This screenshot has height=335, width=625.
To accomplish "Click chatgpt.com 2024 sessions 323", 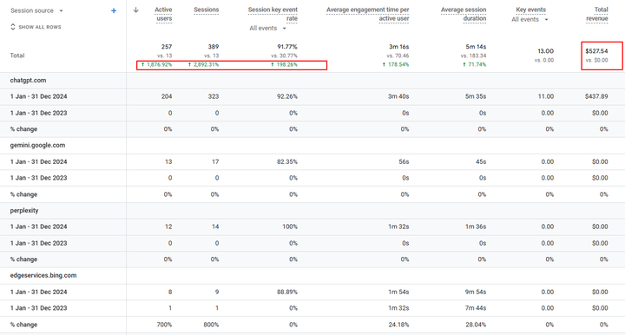I will pyautogui.click(x=214, y=96).
